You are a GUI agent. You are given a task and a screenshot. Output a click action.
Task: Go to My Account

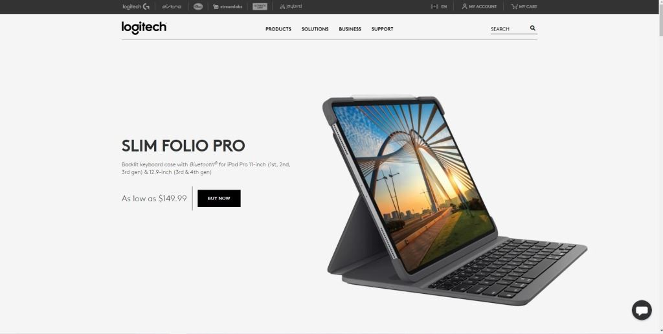tap(479, 6)
